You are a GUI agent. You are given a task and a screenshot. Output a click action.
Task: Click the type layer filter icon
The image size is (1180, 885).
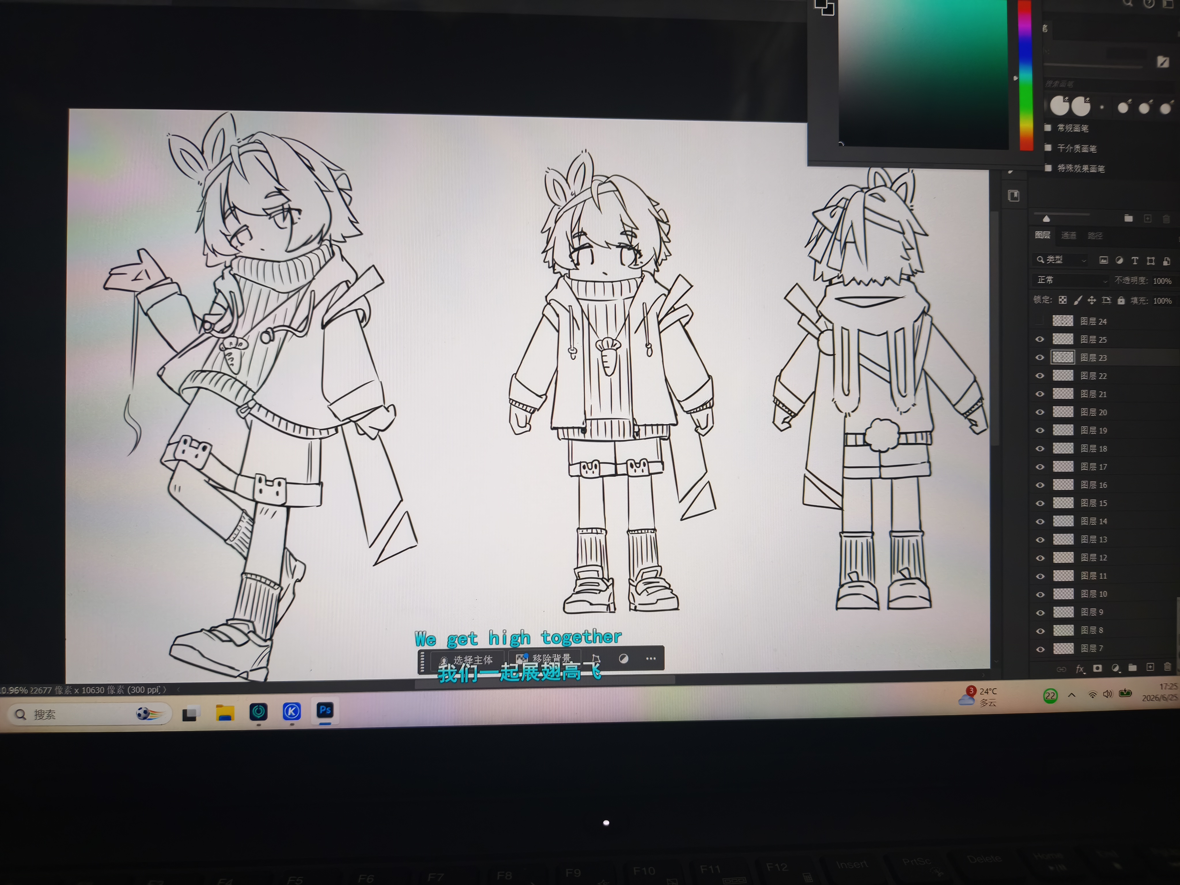[1135, 261]
